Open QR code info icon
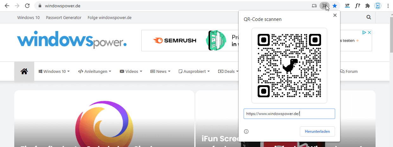The width and height of the screenshot is (393, 147). pos(246,131)
